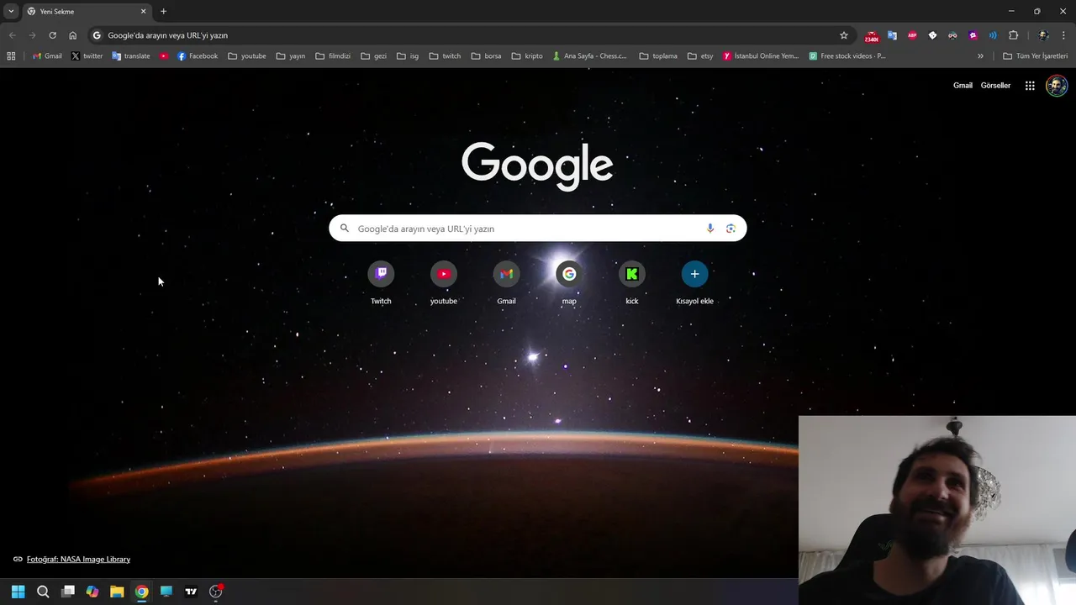Expand the gezi bookmarks folder

point(373,56)
